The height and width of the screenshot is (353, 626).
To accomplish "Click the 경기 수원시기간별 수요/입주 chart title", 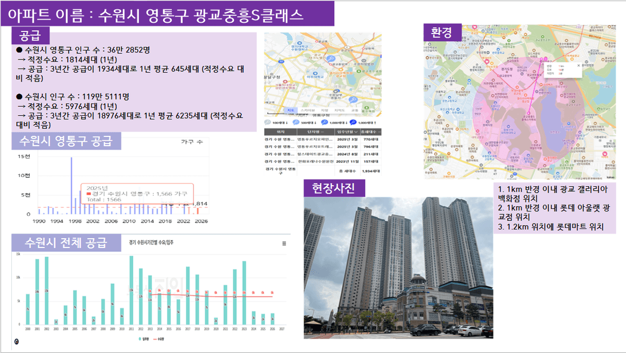I will 151,243.
